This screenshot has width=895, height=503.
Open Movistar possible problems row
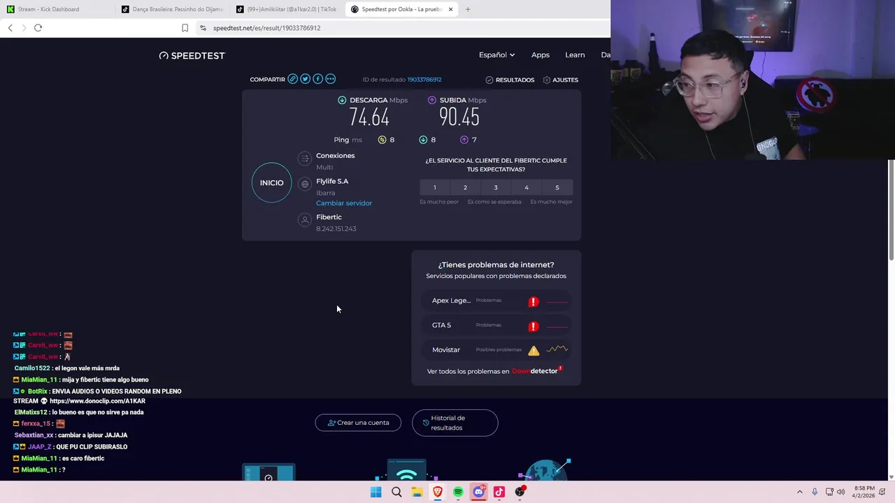pyautogui.click(x=496, y=350)
